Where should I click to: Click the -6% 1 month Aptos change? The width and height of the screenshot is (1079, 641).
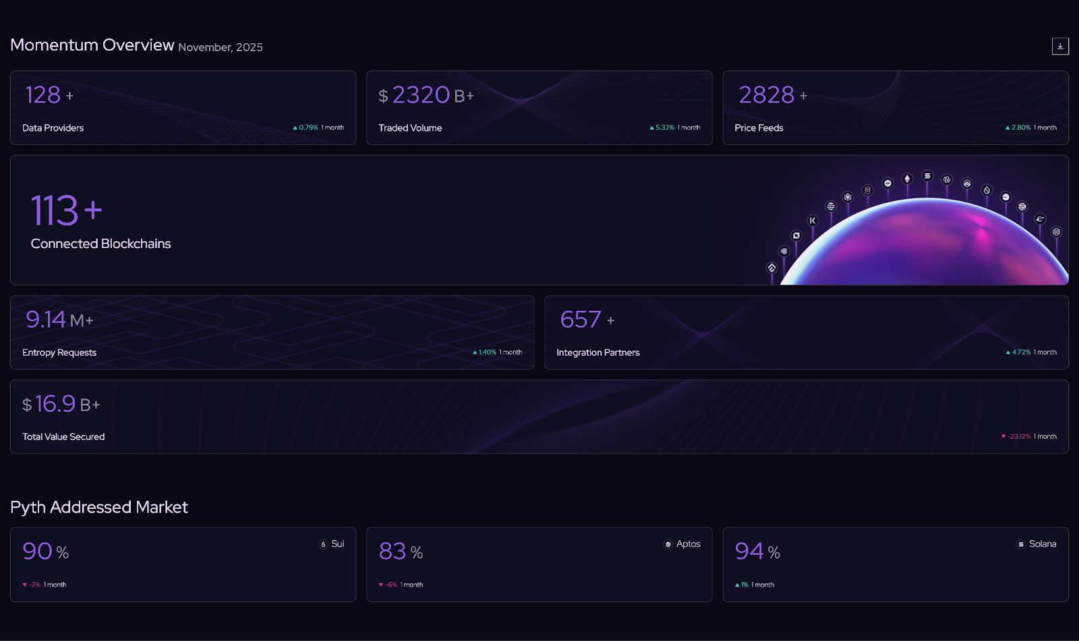401,585
